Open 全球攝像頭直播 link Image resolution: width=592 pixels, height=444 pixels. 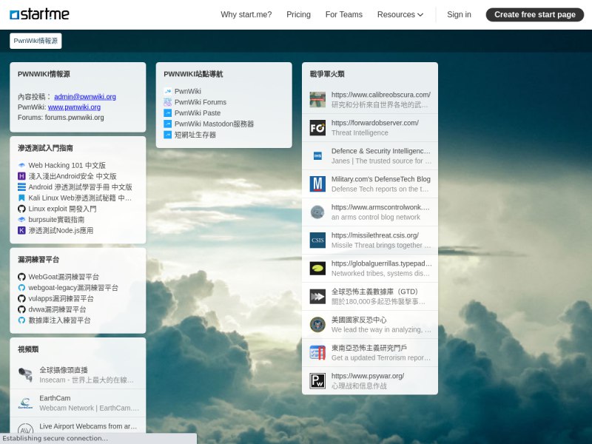(x=64, y=370)
